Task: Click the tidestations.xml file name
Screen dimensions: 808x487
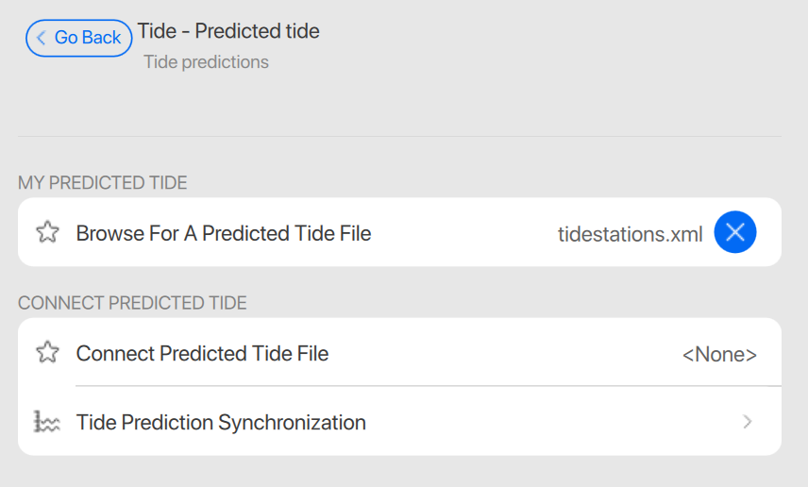Action: [630, 233]
